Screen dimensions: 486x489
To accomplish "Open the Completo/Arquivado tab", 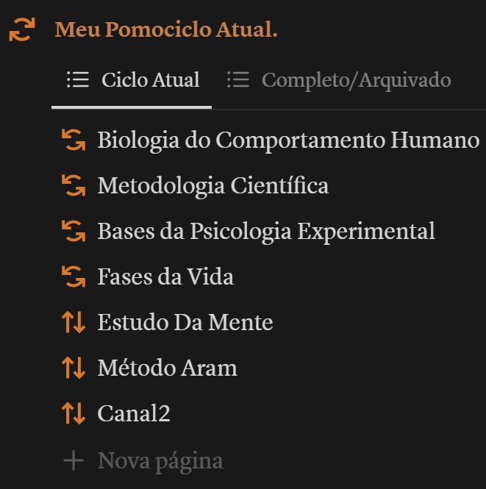I will click(339, 80).
